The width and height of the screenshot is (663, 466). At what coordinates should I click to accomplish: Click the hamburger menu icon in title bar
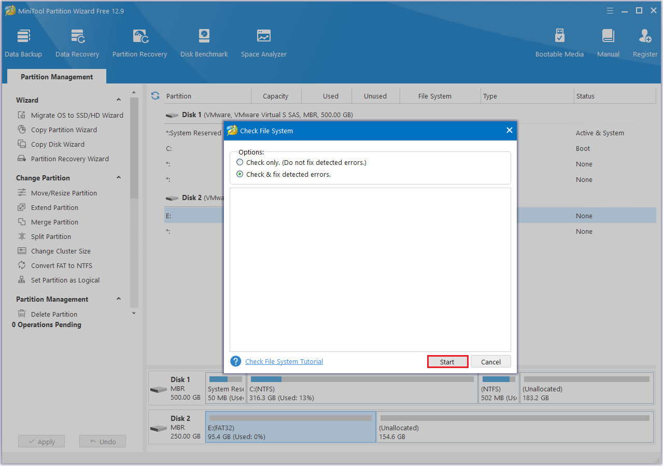click(x=610, y=10)
